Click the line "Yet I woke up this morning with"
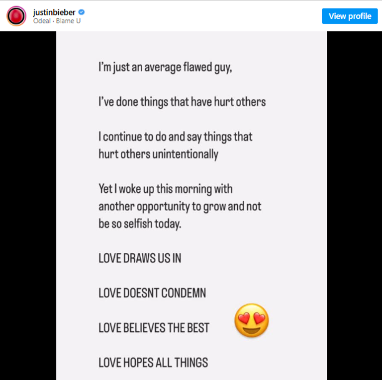 [166, 189]
